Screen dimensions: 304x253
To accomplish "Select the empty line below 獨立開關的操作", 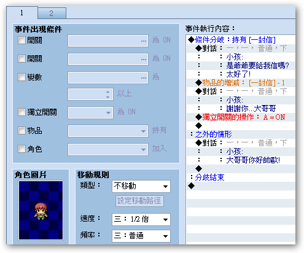I will 241,126.
